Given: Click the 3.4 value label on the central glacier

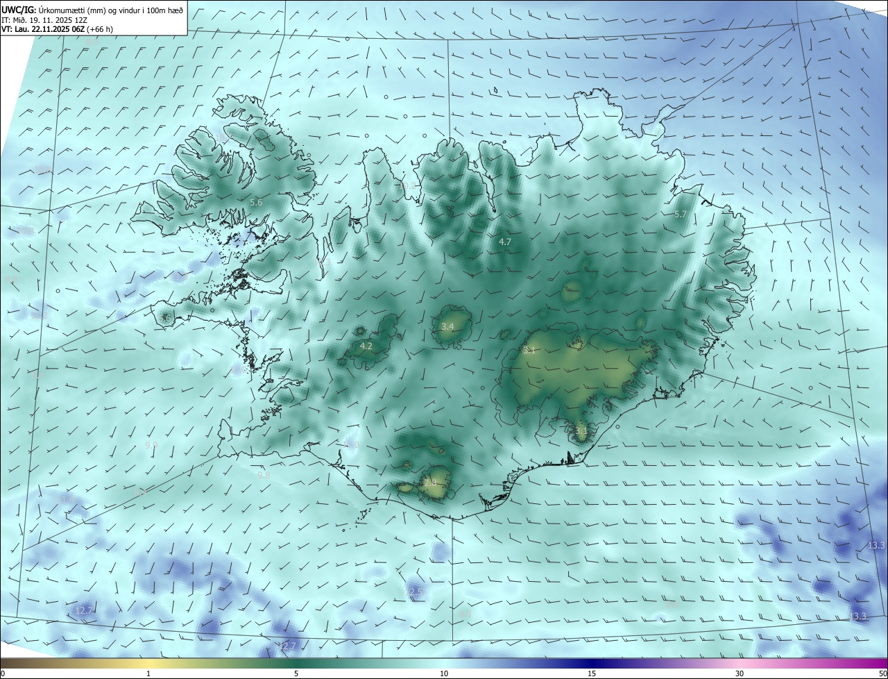Looking at the screenshot, I should tap(447, 326).
